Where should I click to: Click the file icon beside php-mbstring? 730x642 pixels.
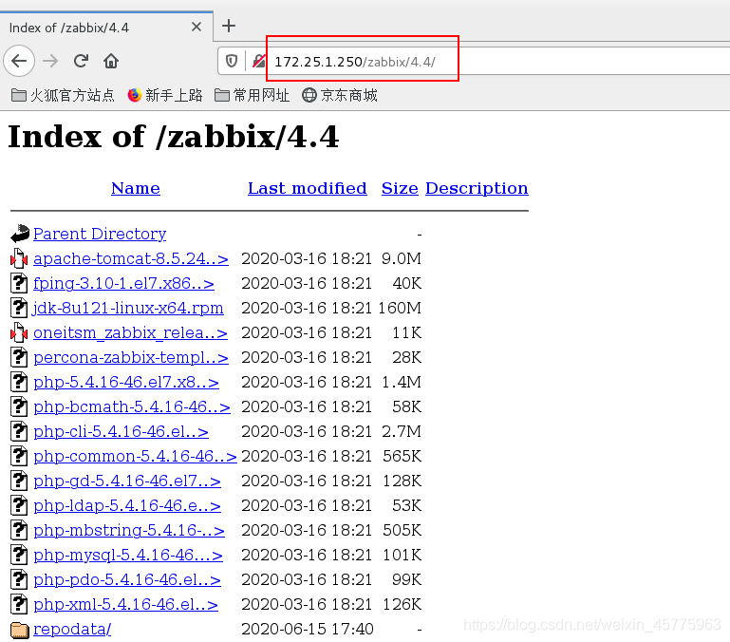[x=19, y=530]
